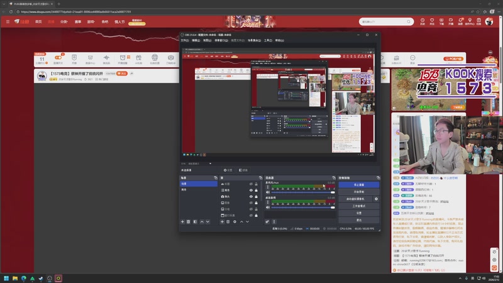Viewport: 503px width, 283px height.
Task: Click the 启动虚拟摄像机 button
Action: click(355, 199)
